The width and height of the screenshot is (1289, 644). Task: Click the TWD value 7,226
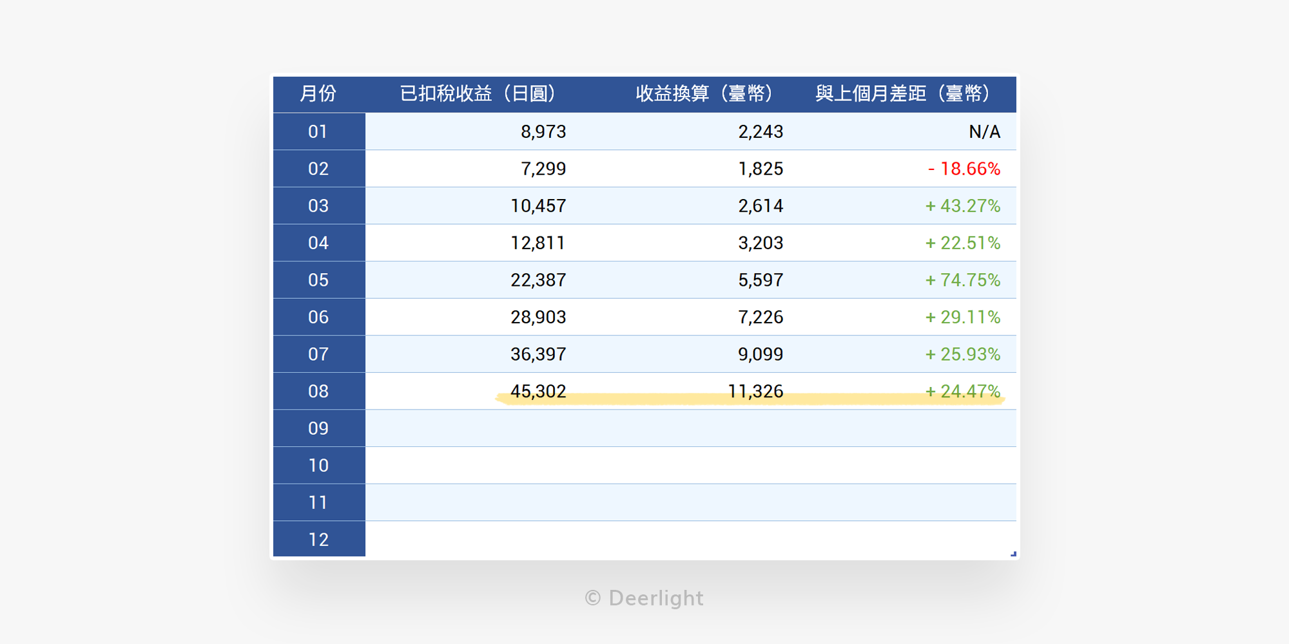pos(761,317)
